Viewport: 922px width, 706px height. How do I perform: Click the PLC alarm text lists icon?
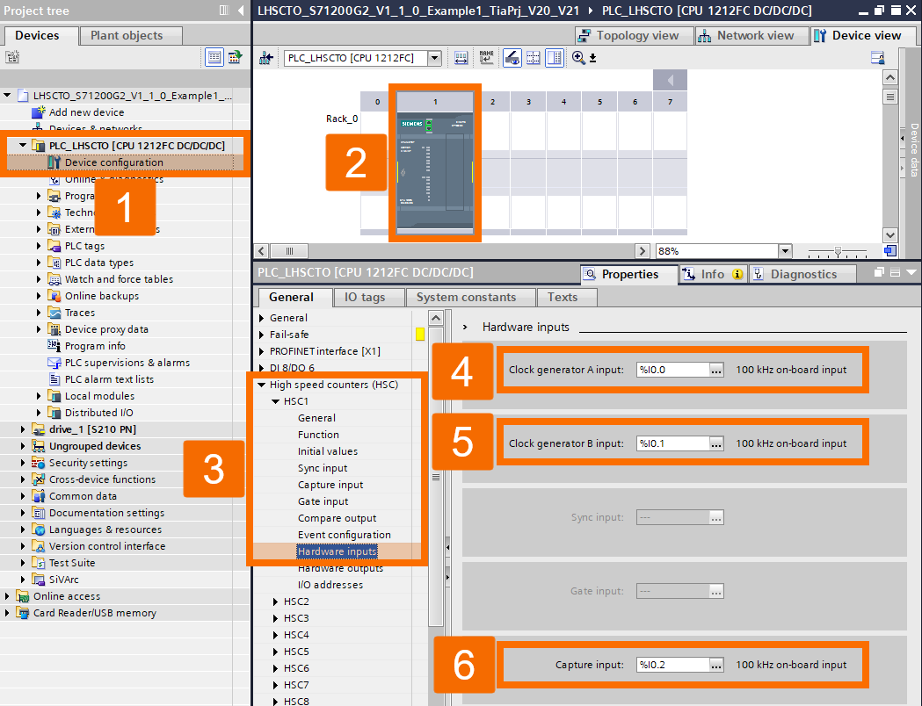point(54,379)
